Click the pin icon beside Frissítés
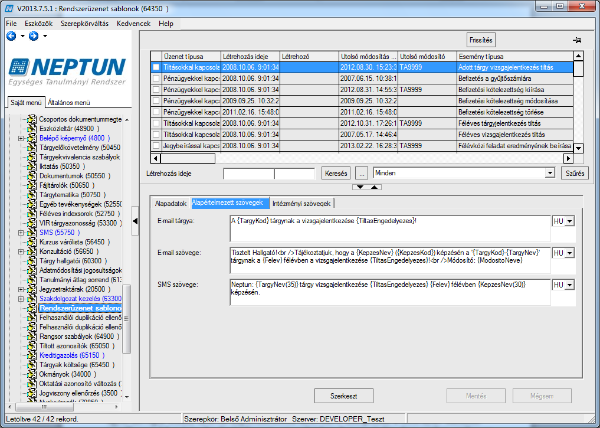 pyautogui.click(x=577, y=40)
